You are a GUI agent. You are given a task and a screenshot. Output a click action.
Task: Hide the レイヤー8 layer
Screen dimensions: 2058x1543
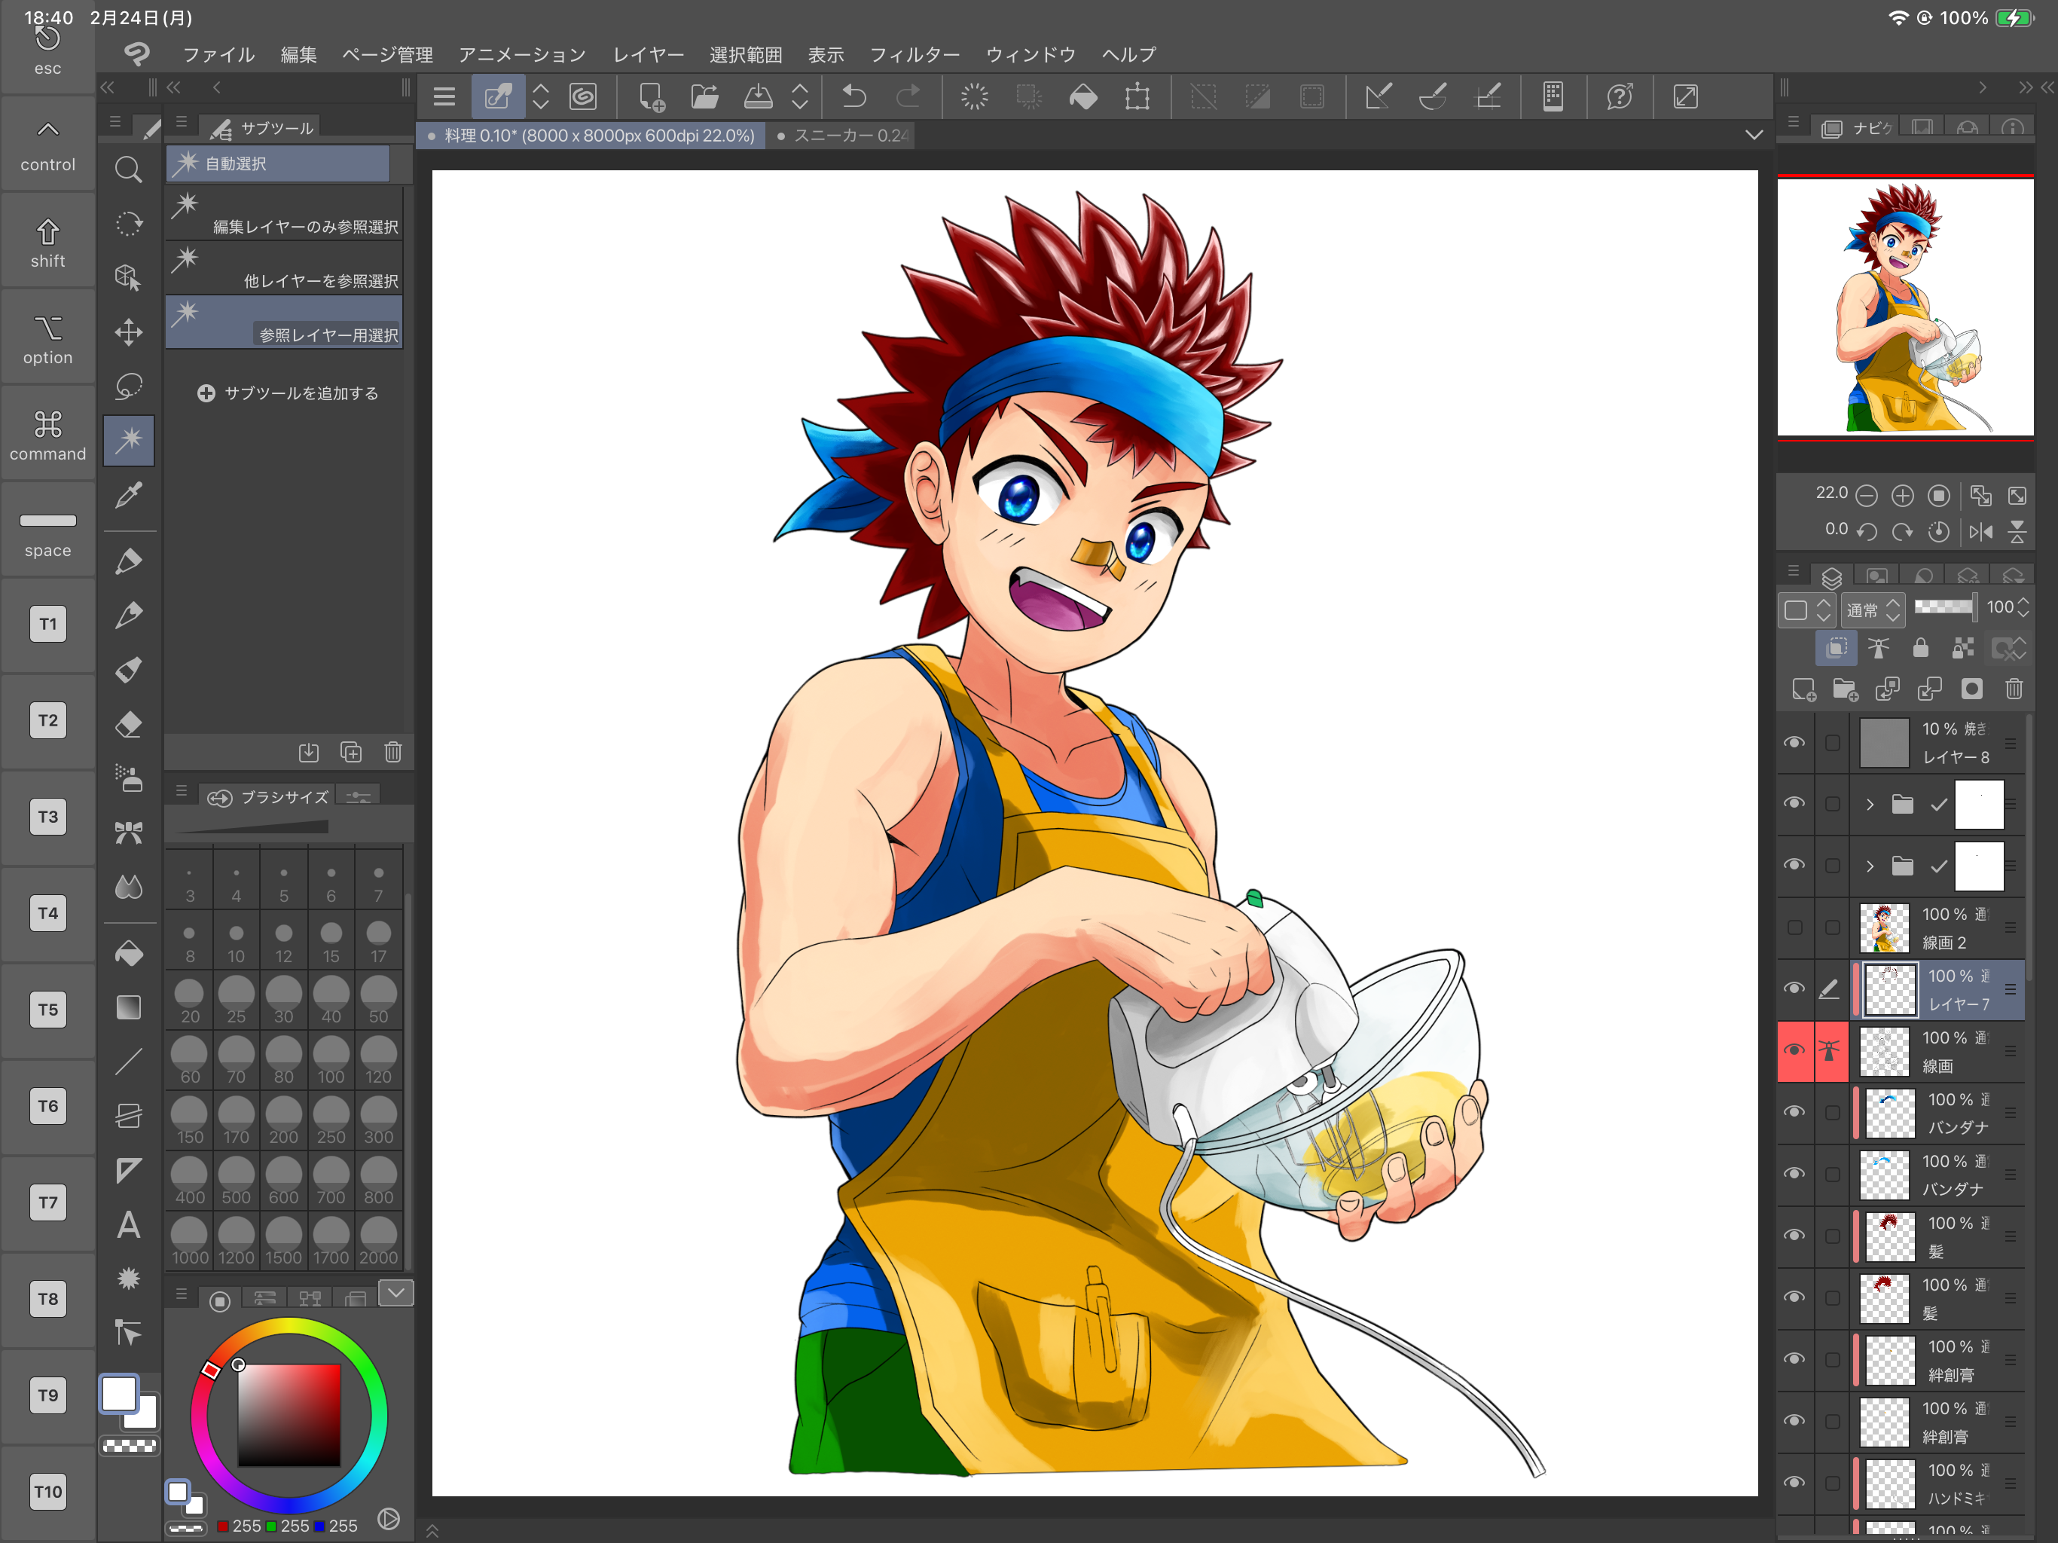[x=1794, y=741]
